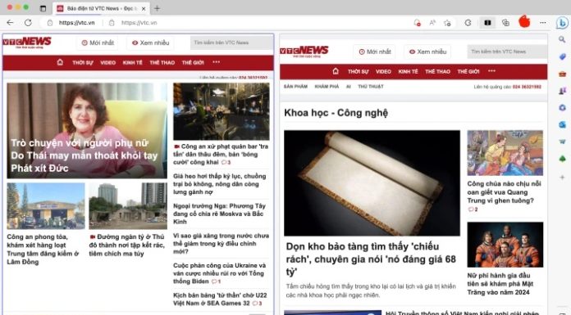This screenshot has width=571, height=315.
Task: Open the sidebar tools briefcase icon
Action: (562, 74)
